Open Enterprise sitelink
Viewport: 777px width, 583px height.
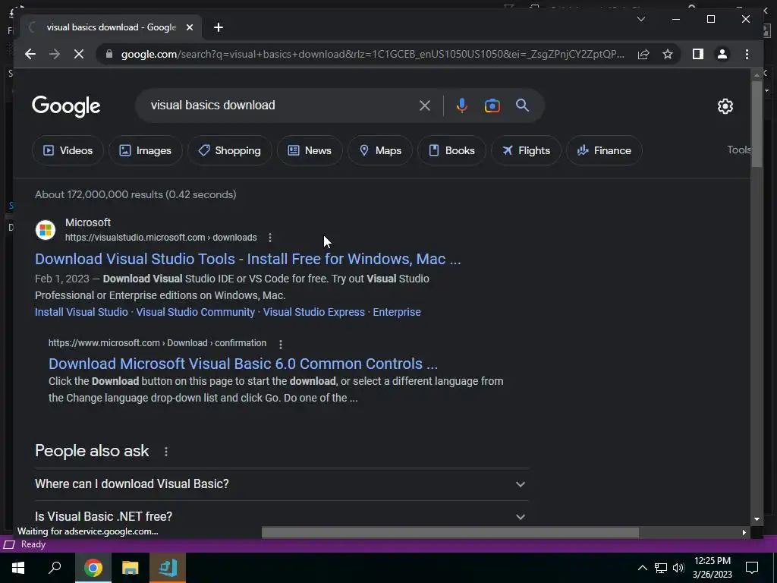(396, 312)
